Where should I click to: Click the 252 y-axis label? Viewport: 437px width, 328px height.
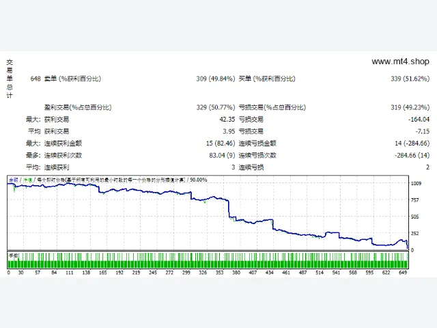pyautogui.click(x=414, y=234)
